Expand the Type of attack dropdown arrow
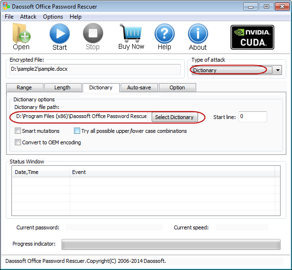This screenshot has height=270, width=292. coord(278,70)
